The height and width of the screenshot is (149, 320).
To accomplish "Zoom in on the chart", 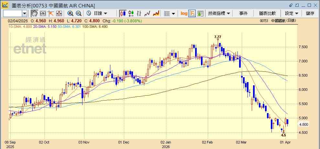I will click(71, 14).
